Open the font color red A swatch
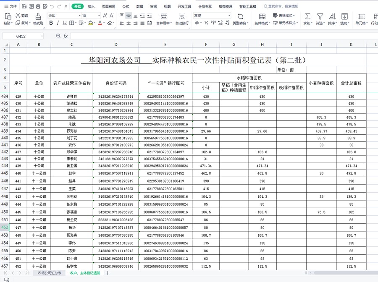The image size is (378, 282). 99,23
